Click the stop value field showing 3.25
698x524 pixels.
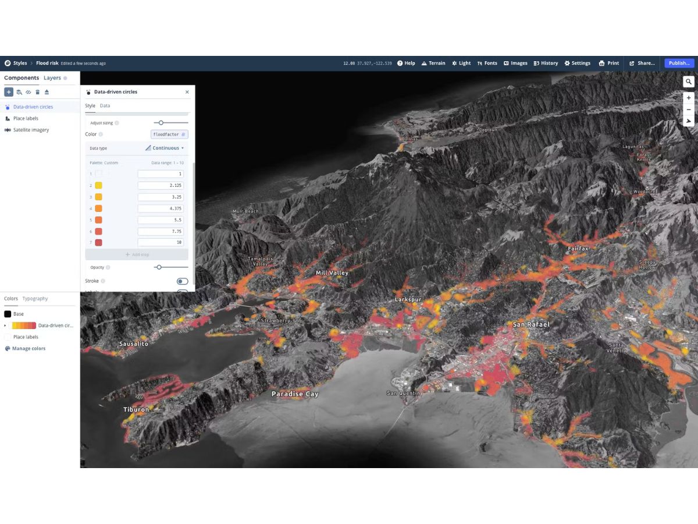(x=161, y=197)
